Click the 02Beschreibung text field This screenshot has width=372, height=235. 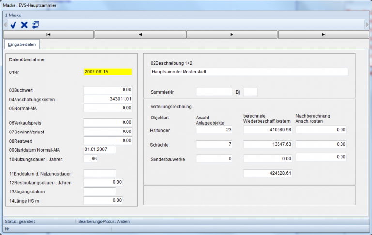click(249, 72)
